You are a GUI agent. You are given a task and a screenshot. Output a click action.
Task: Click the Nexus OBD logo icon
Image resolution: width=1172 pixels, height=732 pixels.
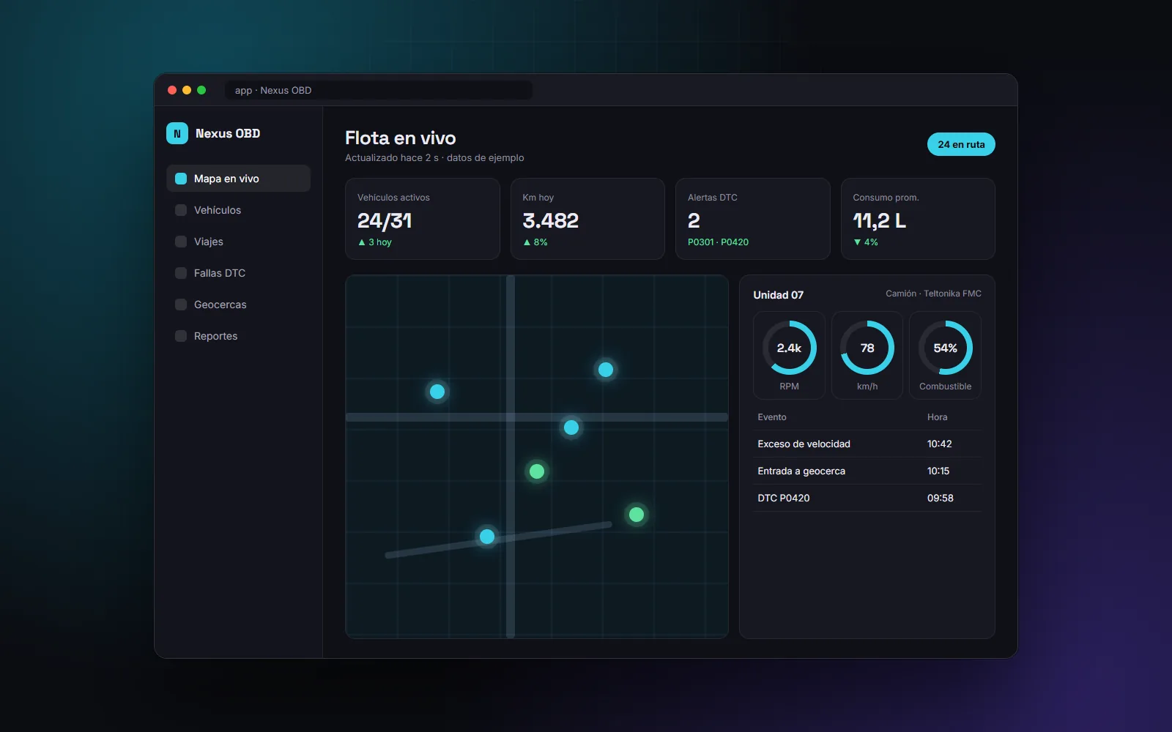(177, 133)
